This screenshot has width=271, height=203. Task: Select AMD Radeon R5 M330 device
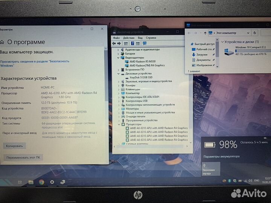pyautogui.click(x=142, y=61)
